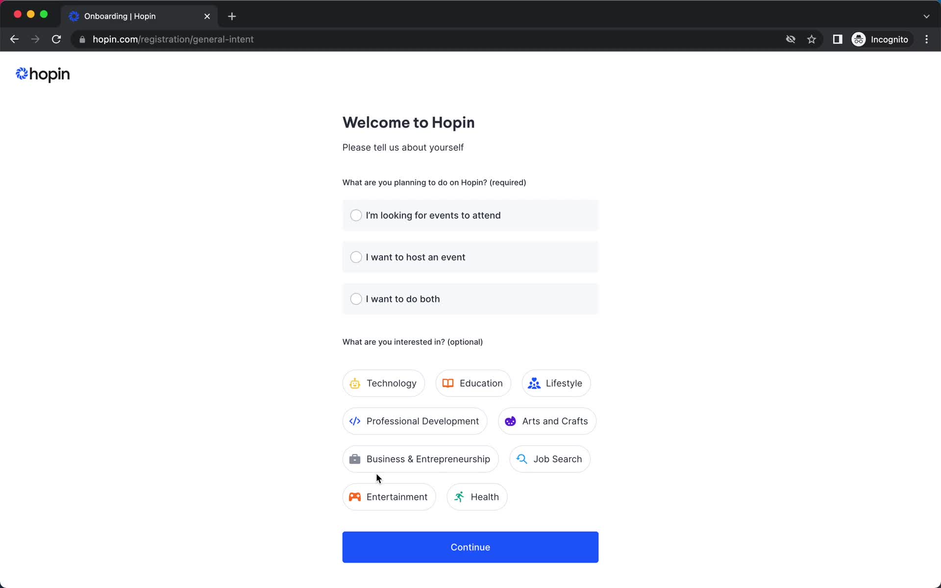941x588 pixels.
Task: Open the browser side panel
Action: [838, 39]
